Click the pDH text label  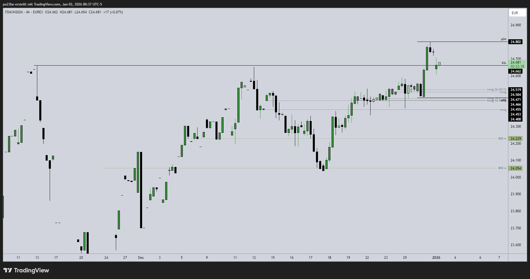click(x=503, y=39)
